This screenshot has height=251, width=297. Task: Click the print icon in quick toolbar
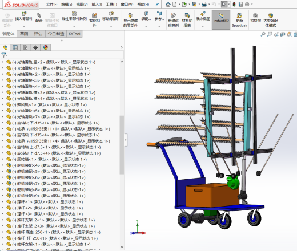tap(204, 4)
